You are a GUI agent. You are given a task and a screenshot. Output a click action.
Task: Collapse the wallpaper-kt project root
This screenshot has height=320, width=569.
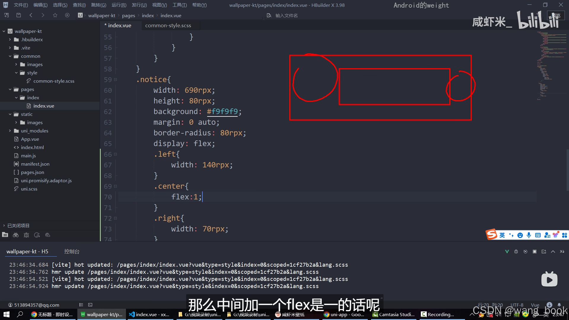tap(4, 31)
